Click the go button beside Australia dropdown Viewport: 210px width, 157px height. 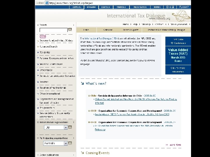(x=70, y=143)
